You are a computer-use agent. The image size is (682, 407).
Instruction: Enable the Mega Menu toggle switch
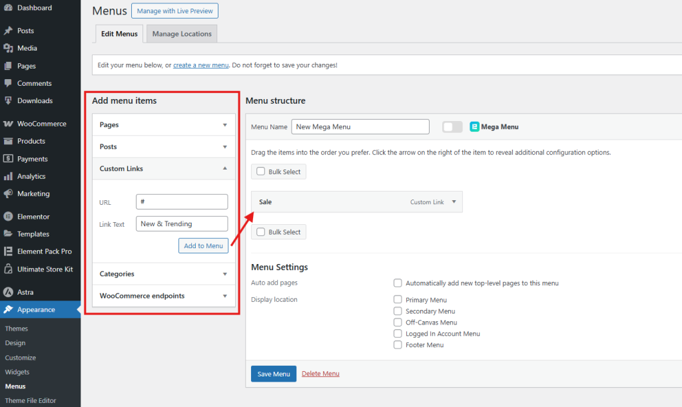(452, 126)
